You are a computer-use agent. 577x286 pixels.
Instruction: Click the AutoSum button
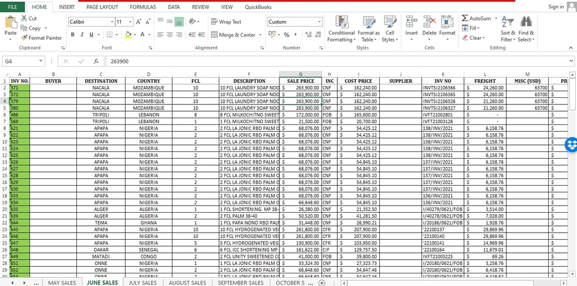pyautogui.click(x=476, y=18)
